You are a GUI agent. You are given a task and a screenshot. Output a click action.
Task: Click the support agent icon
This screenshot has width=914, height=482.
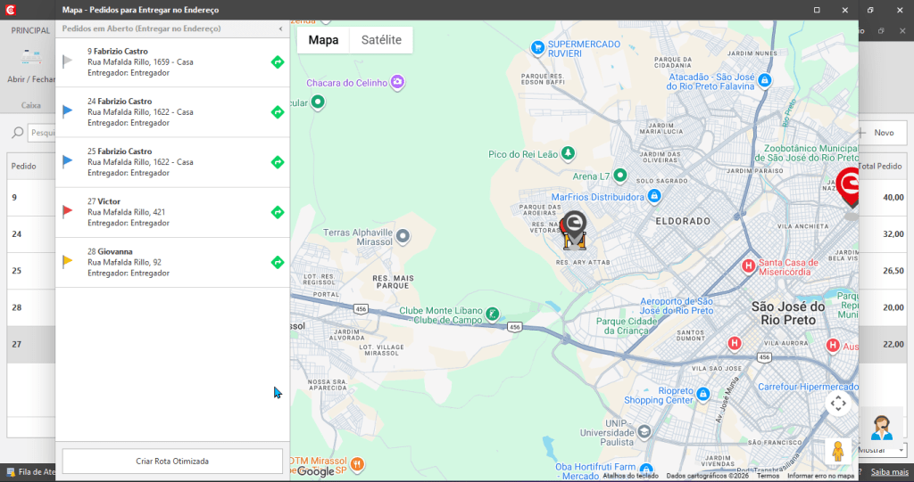point(882,428)
